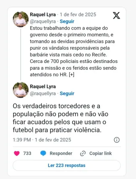
Task: Follow via the second Seguir link
Action: 67,93
